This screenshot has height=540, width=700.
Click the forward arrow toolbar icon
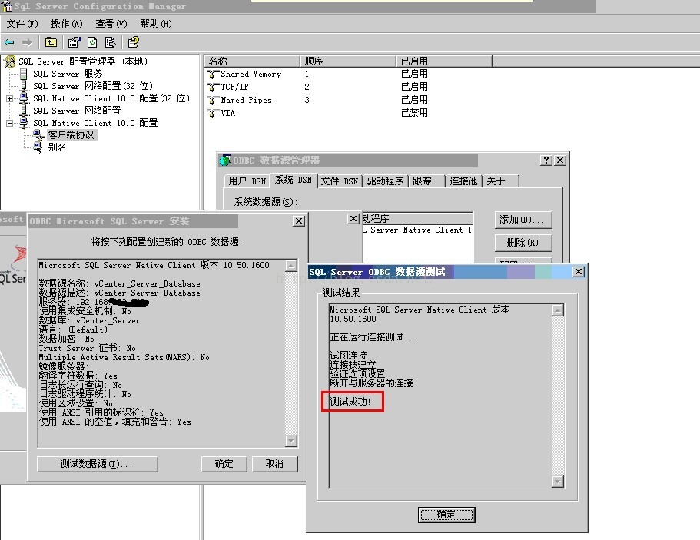(x=27, y=42)
